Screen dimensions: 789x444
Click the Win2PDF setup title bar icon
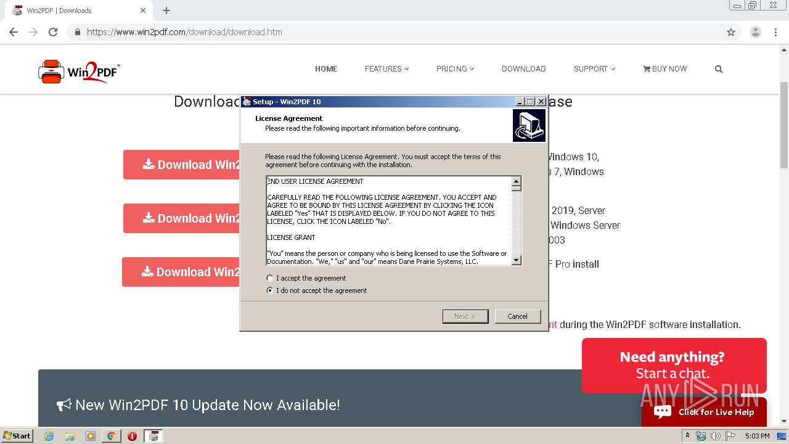[x=247, y=102]
